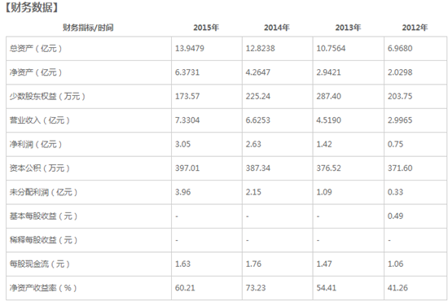
Task: Click the 2015年 column header
Action: 206,28
